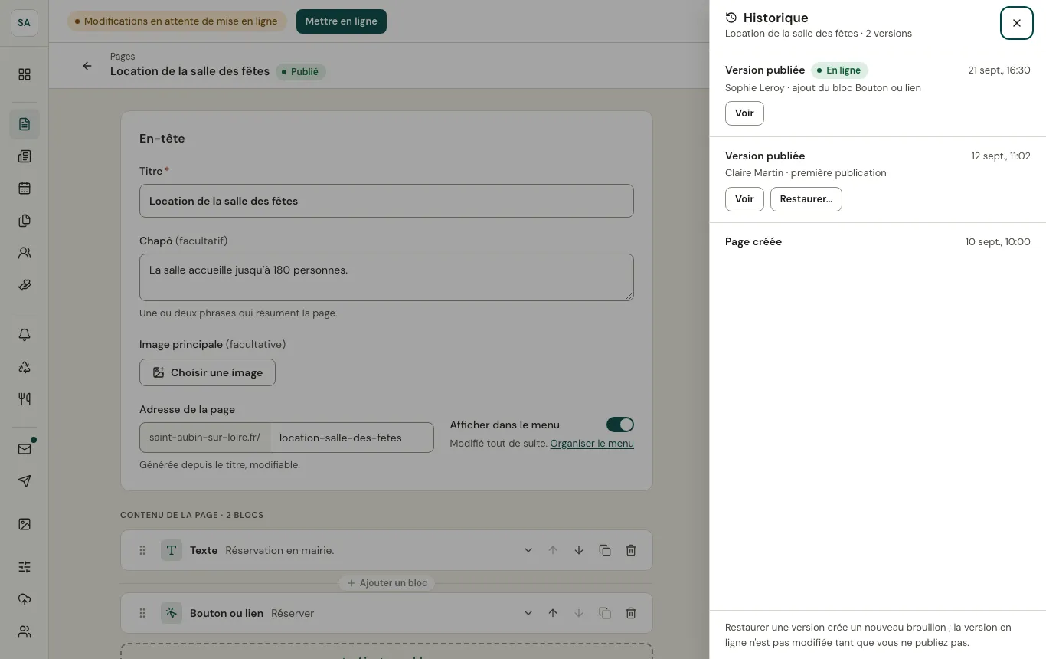Open the sliders settings icon in sidebar
1046x659 pixels.
[x=25, y=567]
